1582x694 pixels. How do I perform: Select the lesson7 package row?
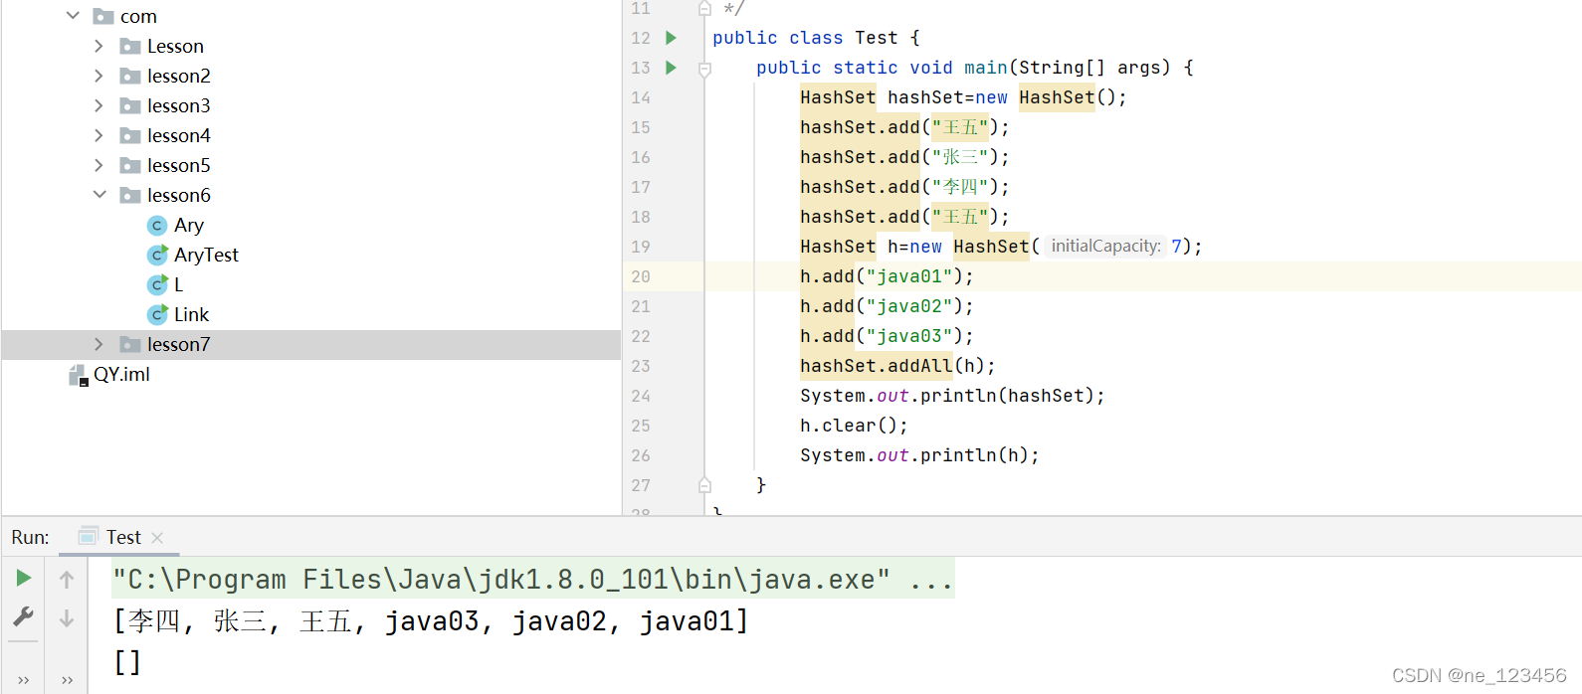tap(311, 344)
